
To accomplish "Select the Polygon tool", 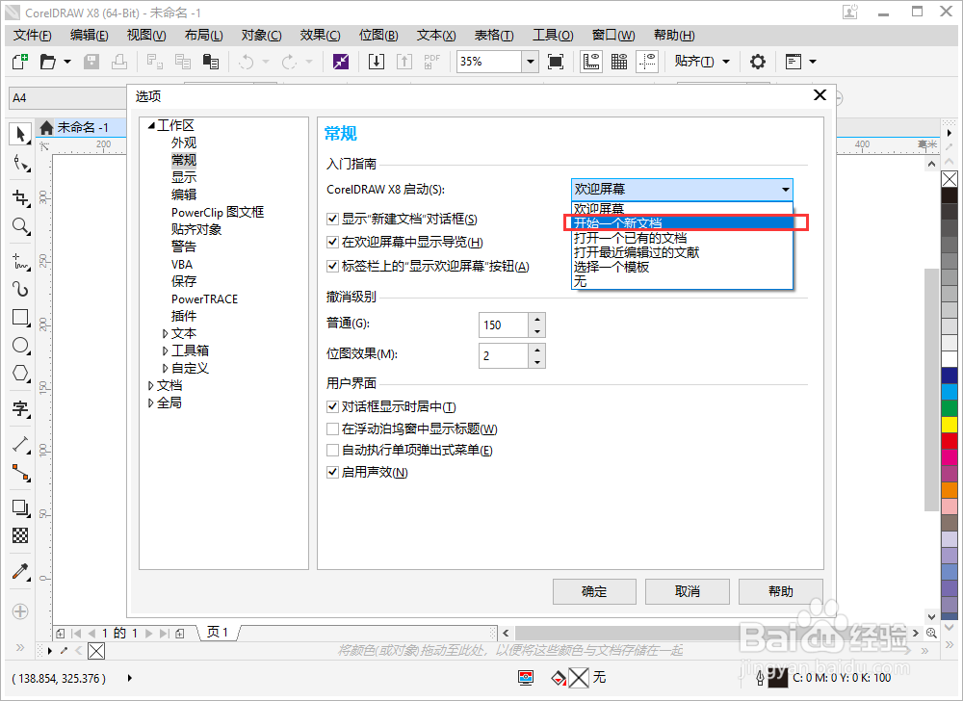I will click(x=20, y=374).
